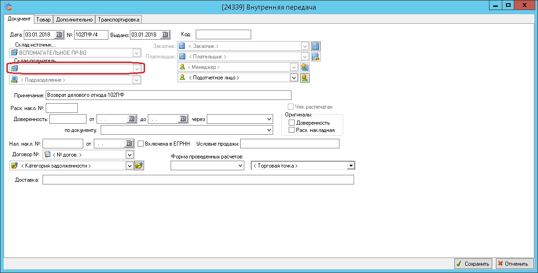Toggle Включена в ЕГРНН checkbox
The width and height of the screenshot is (538, 273).
141,144
